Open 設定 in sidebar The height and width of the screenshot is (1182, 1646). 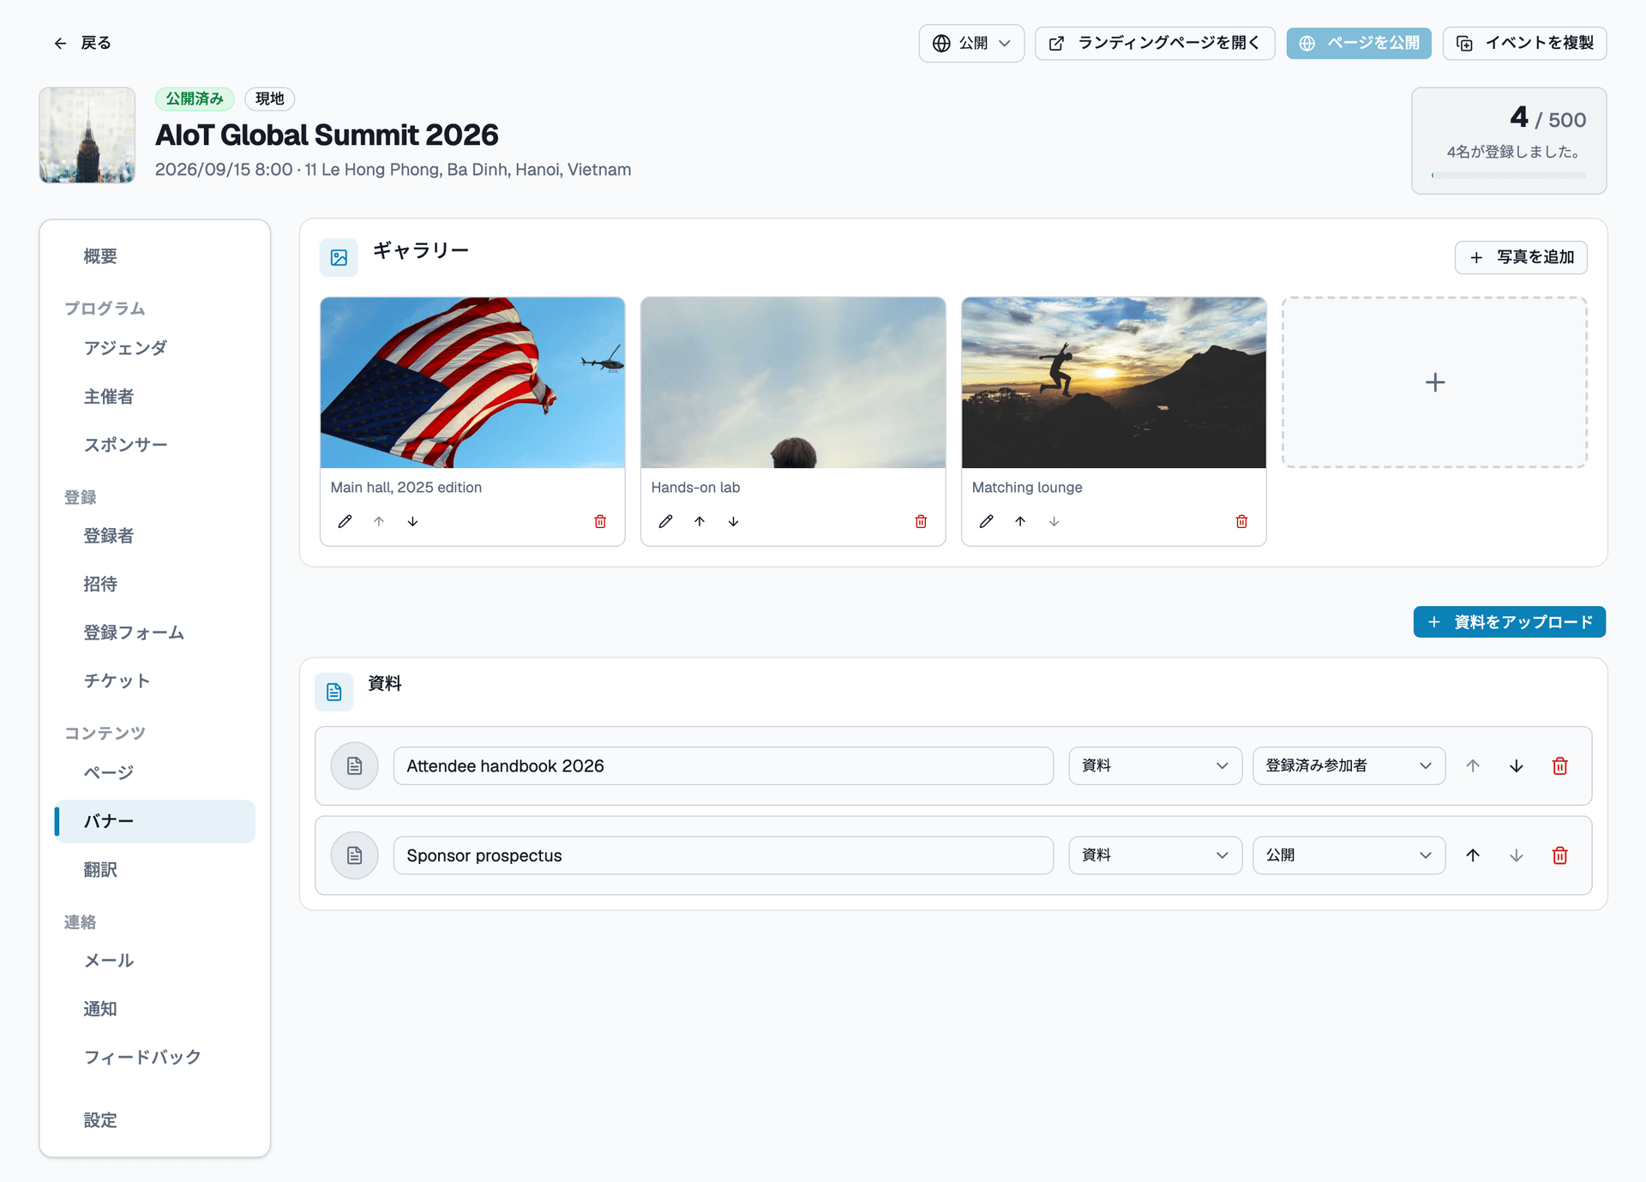pos(154,1120)
